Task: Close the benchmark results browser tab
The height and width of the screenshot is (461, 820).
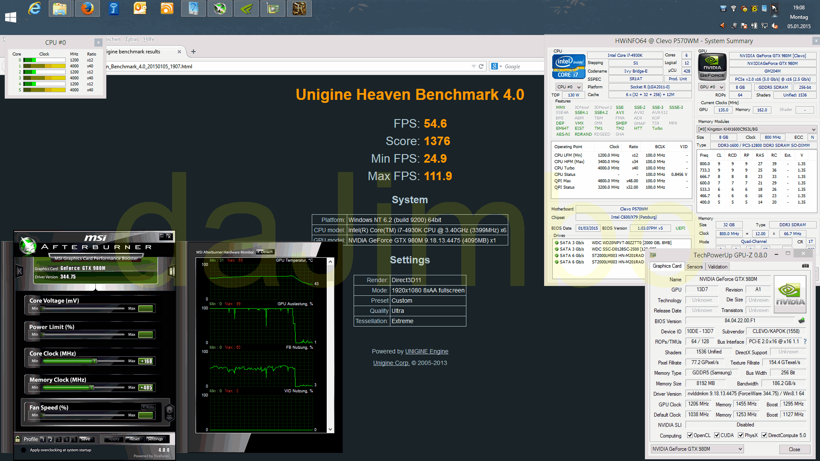Action: (x=179, y=52)
